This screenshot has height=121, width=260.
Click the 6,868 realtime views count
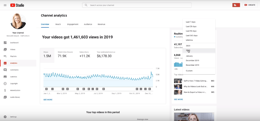tap(177, 55)
